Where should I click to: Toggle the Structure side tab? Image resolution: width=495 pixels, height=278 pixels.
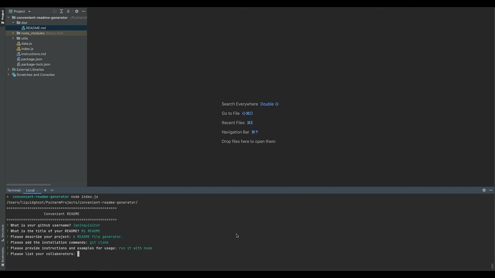point(3,233)
